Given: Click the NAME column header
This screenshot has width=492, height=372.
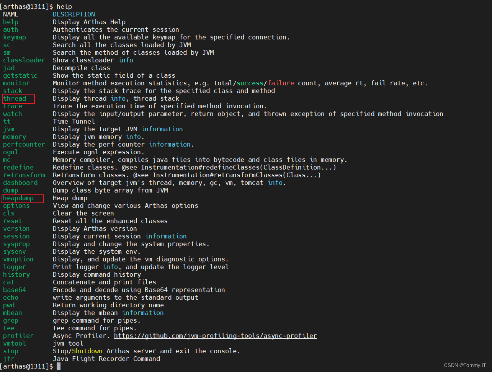Looking at the screenshot, I should tap(11, 14).
